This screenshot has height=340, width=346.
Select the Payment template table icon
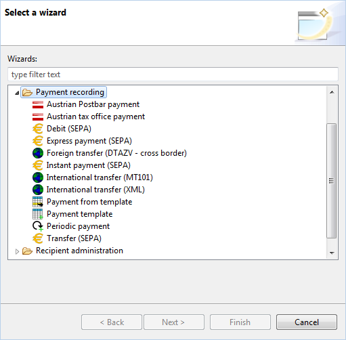click(x=38, y=214)
